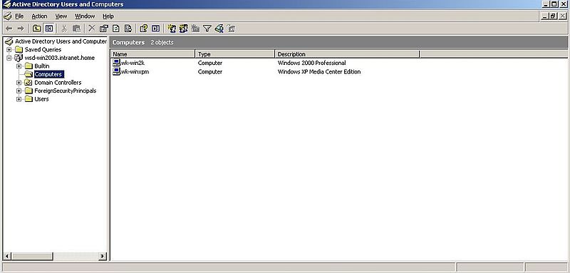Expand the Saved Queries node
Image resolution: width=570 pixels, height=273 pixels.
9,49
